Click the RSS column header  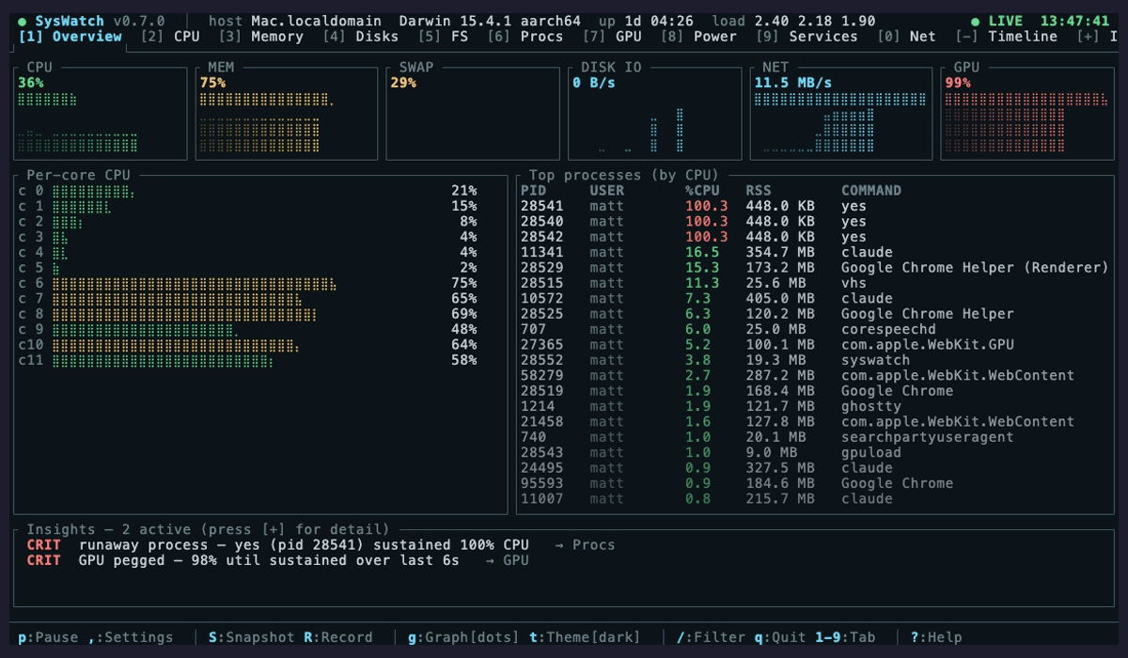coord(759,191)
